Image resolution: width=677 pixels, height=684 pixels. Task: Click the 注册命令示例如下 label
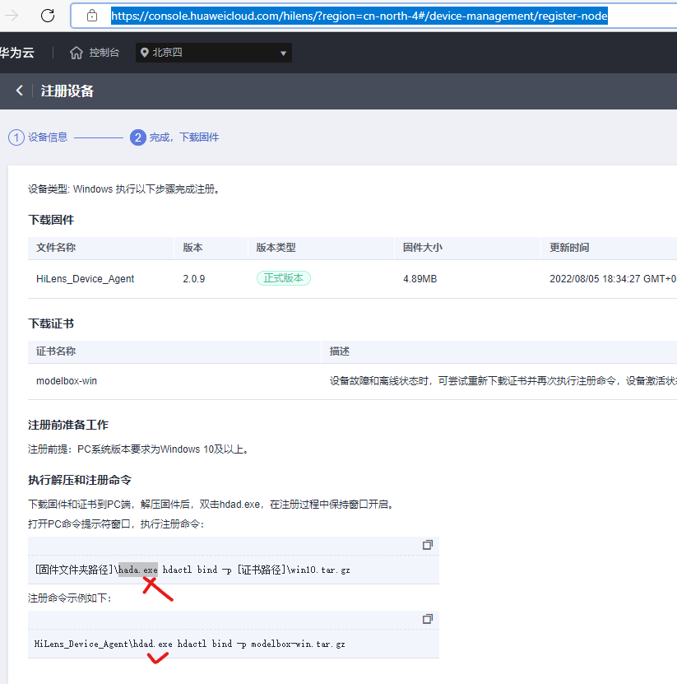[70, 598]
